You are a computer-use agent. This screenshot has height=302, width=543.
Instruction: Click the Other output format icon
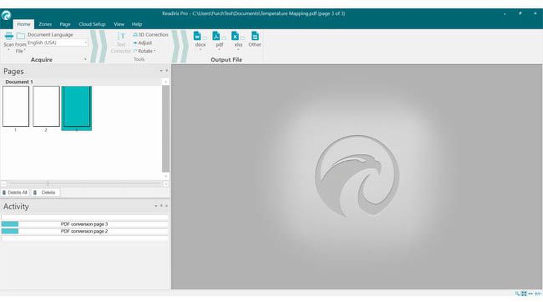pyautogui.click(x=255, y=36)
